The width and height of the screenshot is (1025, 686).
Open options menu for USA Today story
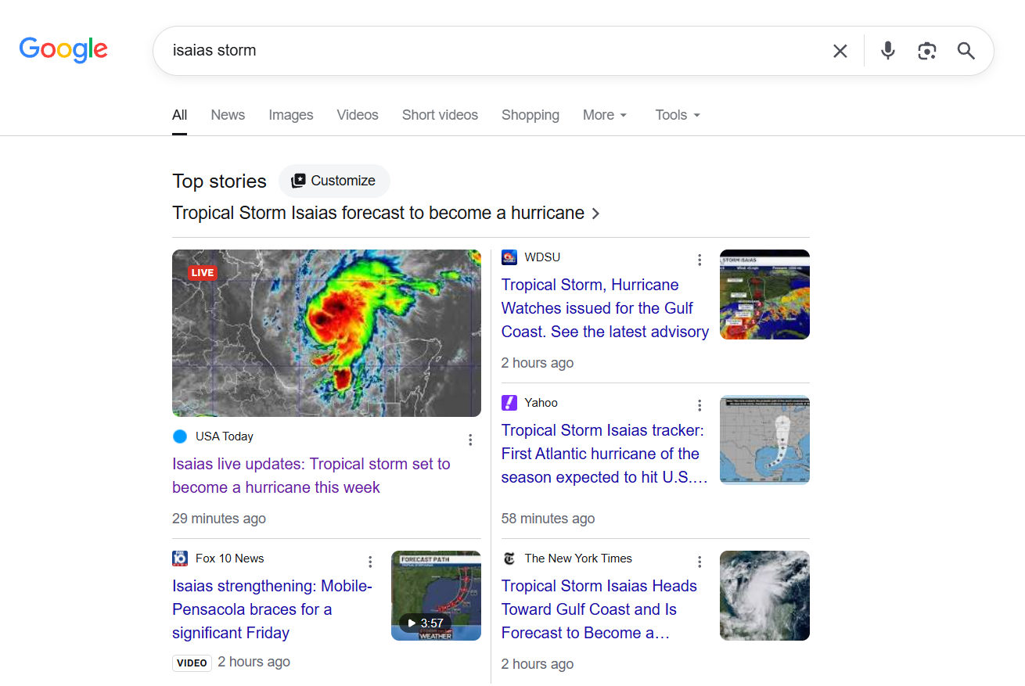[470, 440]
